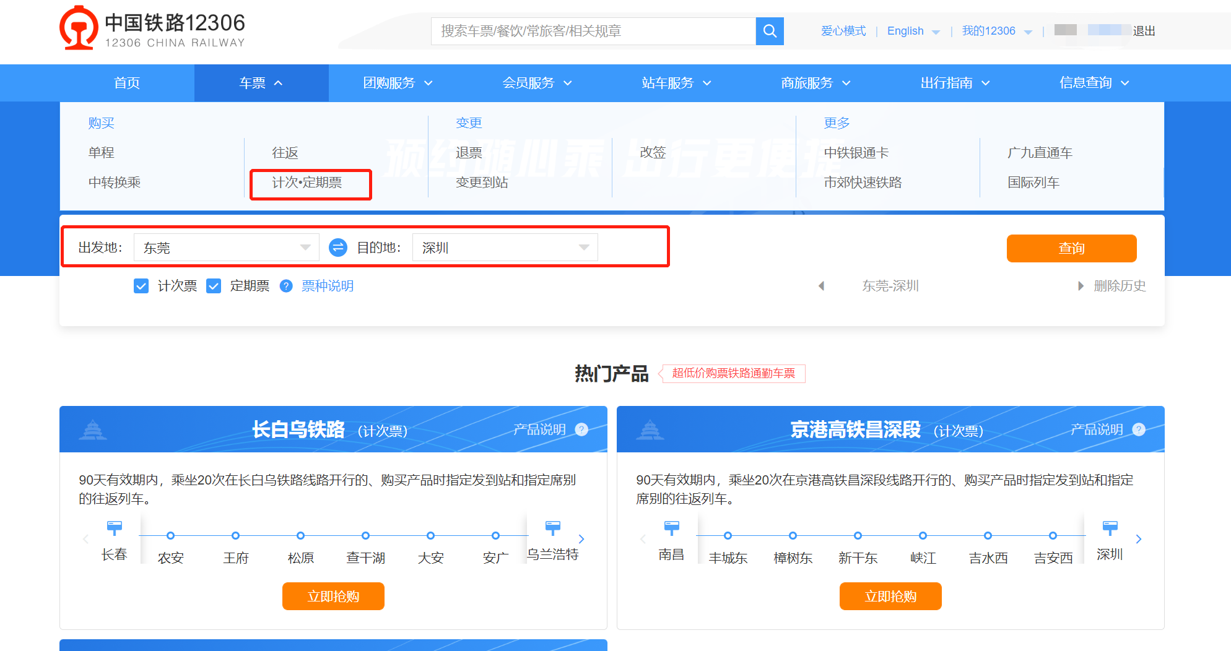The width and height of the screenshot is (1231, 651).
Task: Toggle the 定期票 checkbox
Action: coord(214,286)
